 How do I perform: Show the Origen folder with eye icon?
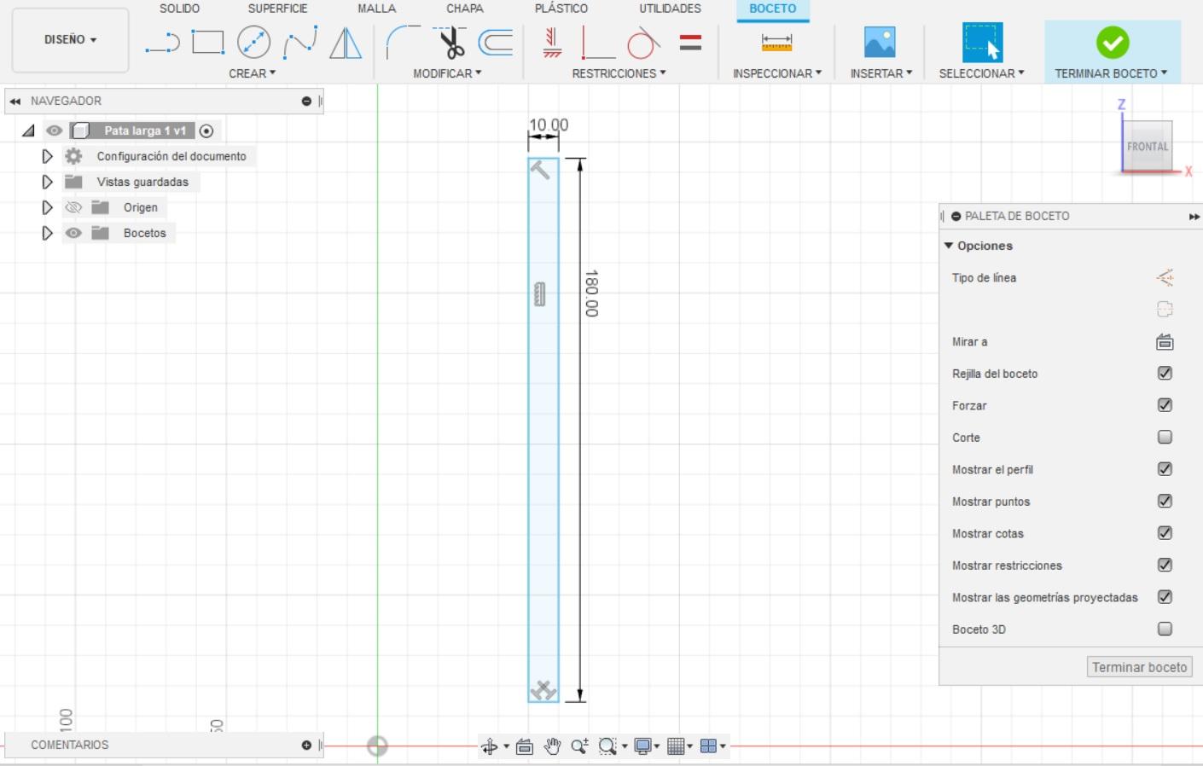pyautogui.click(x=73, y=207)
